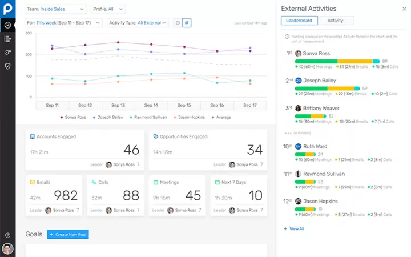Click the View All link
Viewport: 411px width, 257px height.
(295, 229)
